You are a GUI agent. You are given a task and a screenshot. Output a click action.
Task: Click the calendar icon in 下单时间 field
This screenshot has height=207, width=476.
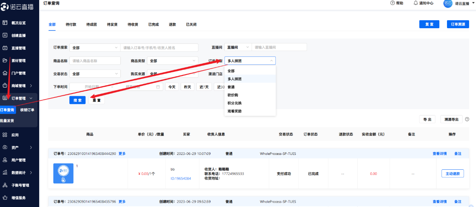click(158, 87)
